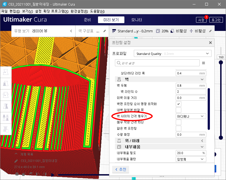Enable 얇은 벽 프린팅 checkbox
226x180 pixels.
[179, 128]
